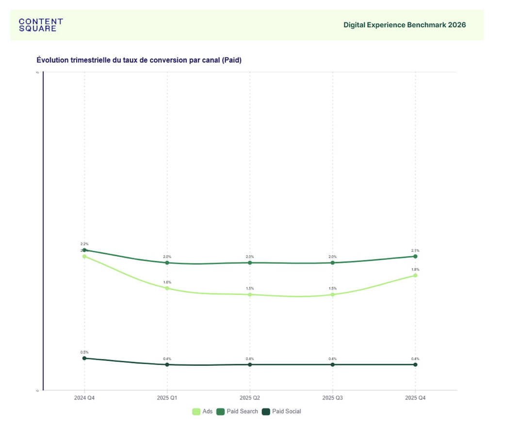Click the Ads data point at 2024 Q4
Image resolution: width=520 pixels, height=424 pixels.
[84, 257]
